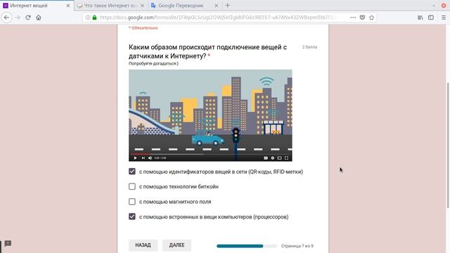Open the browser home page

[39, 18]
